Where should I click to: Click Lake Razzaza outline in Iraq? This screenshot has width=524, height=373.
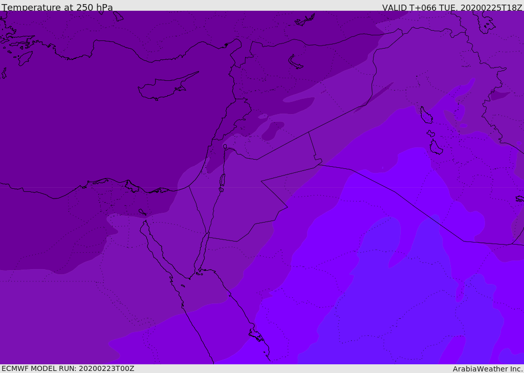(x=436, y=147)
